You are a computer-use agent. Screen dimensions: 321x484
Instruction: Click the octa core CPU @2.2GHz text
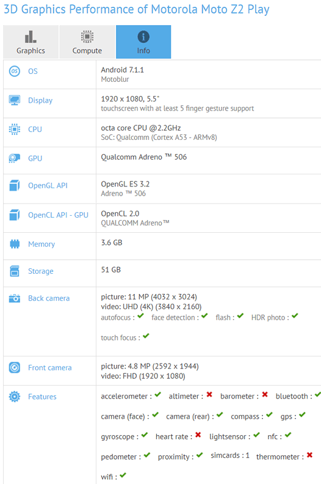click(x=140, y=128)
